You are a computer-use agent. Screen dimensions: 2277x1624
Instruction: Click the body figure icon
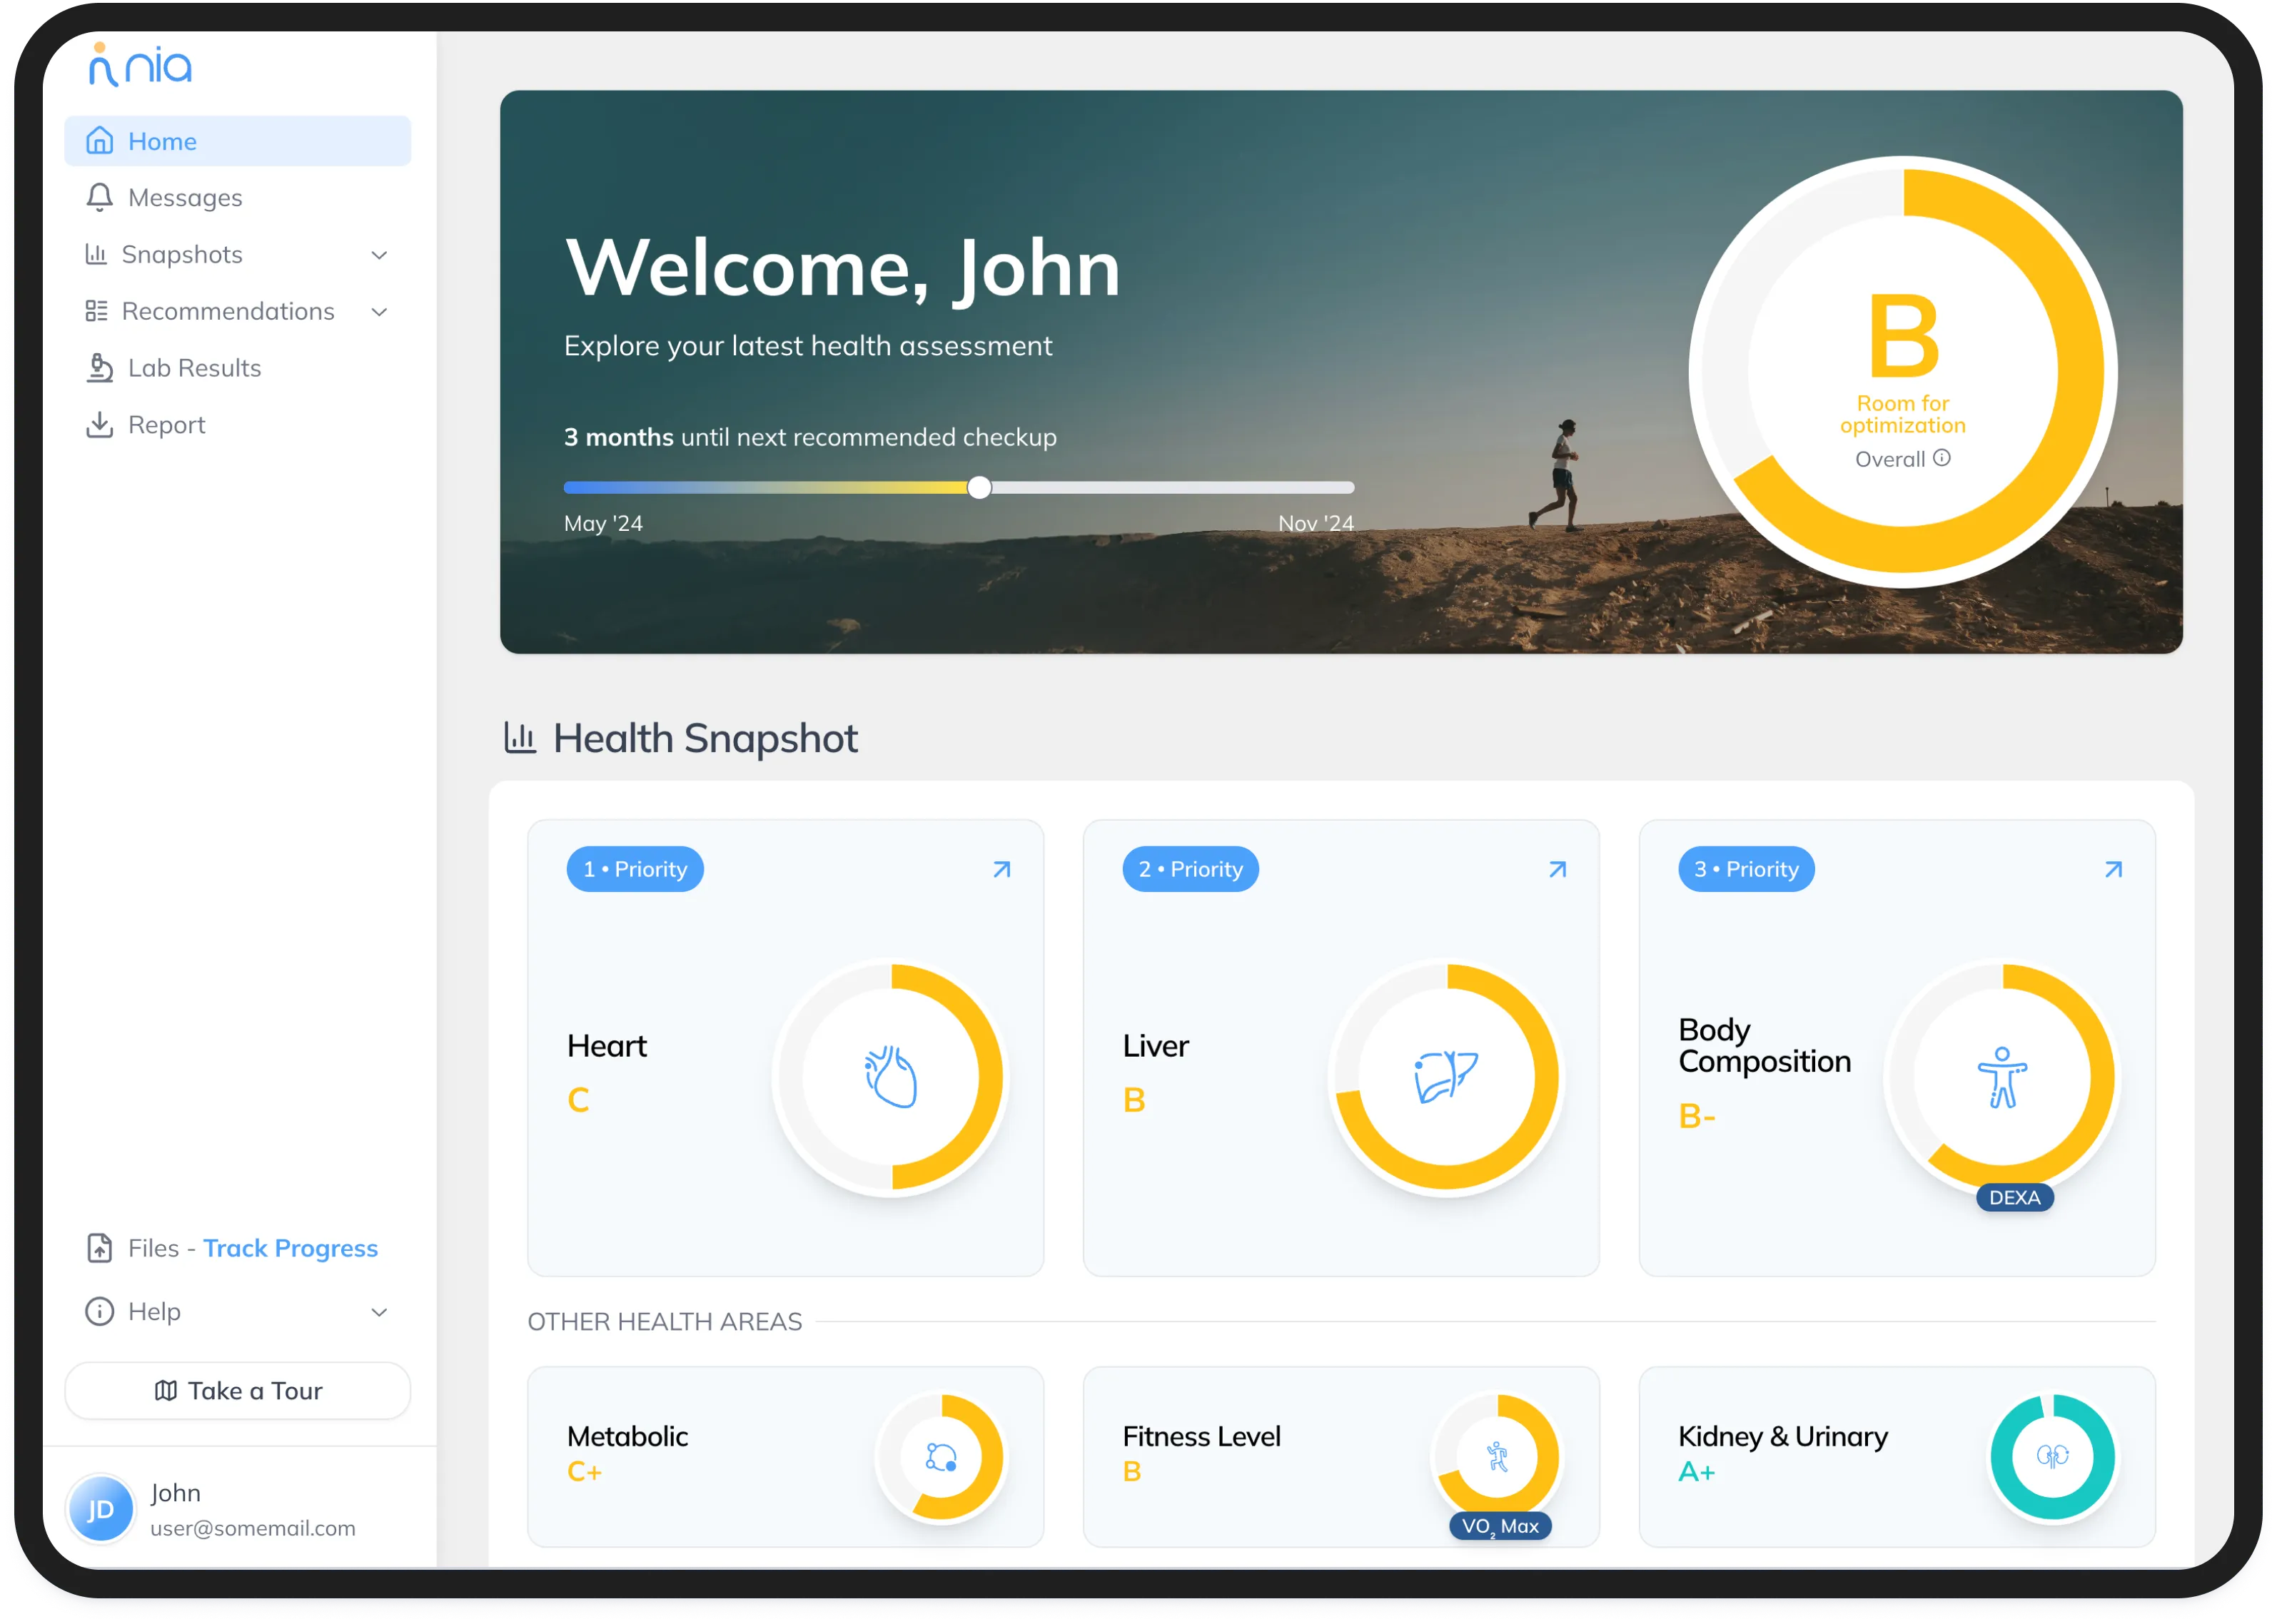(x=2002, y=1077)
